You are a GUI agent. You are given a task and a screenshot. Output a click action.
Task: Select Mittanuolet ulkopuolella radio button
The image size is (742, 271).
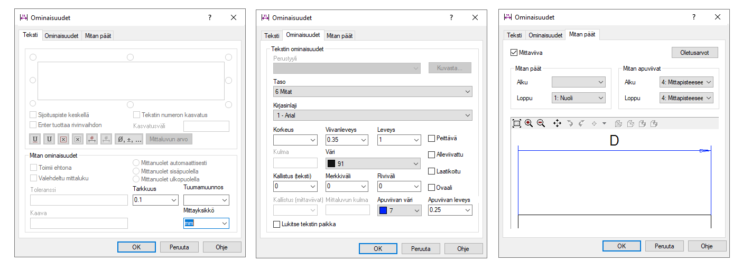(136, 179)
